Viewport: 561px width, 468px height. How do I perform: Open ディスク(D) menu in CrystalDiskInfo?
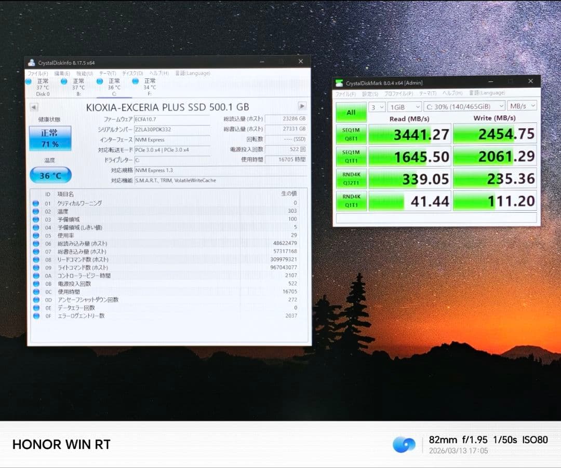tap(133, 73)
